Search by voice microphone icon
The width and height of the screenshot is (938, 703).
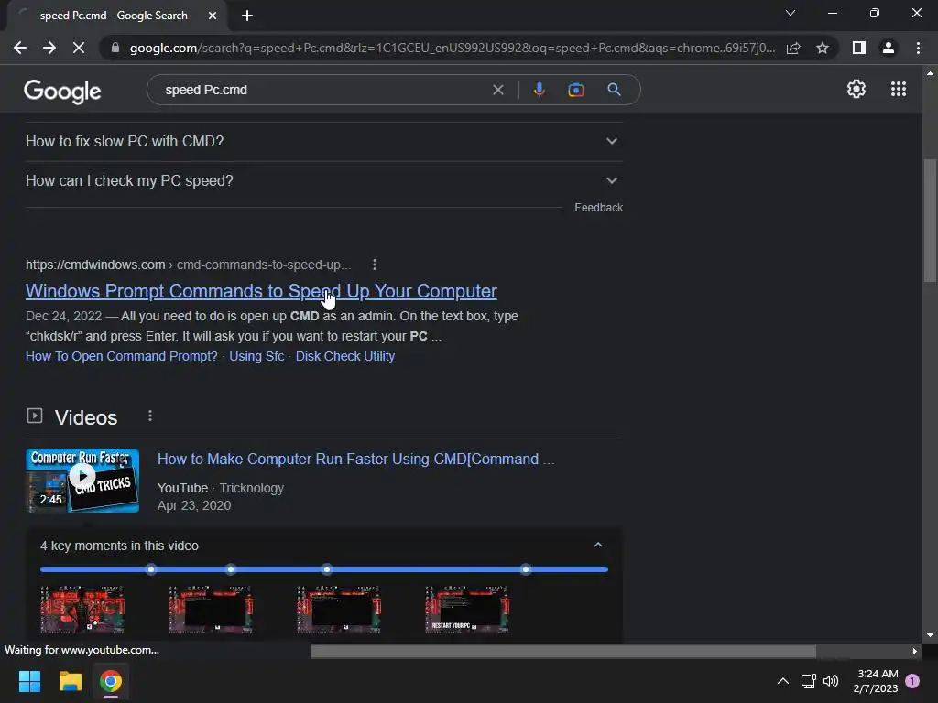[x=539, y=90]
